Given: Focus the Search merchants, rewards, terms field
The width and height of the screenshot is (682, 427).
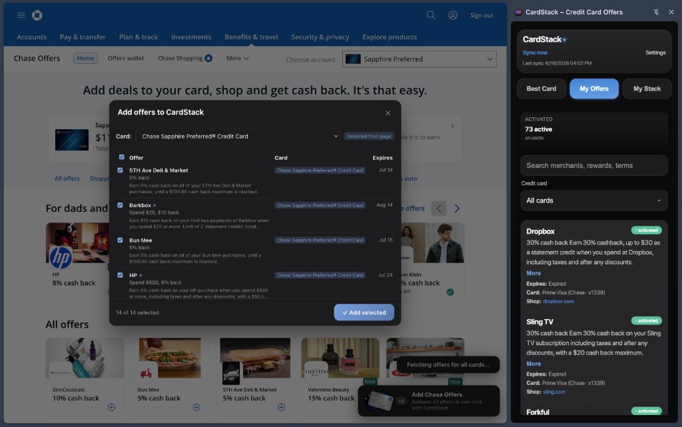Looking at the screenshot, I should pyautogui.click(x=593, y=165).
